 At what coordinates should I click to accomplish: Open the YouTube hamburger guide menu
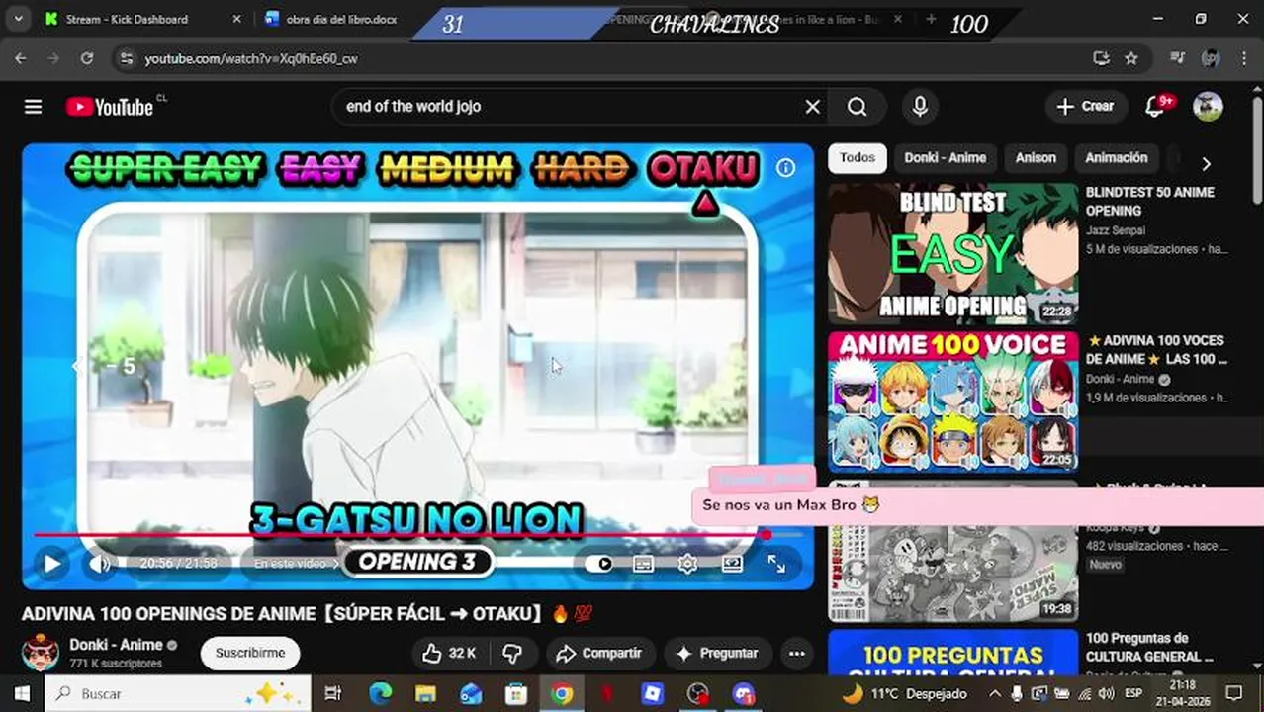tap(33, 107)
